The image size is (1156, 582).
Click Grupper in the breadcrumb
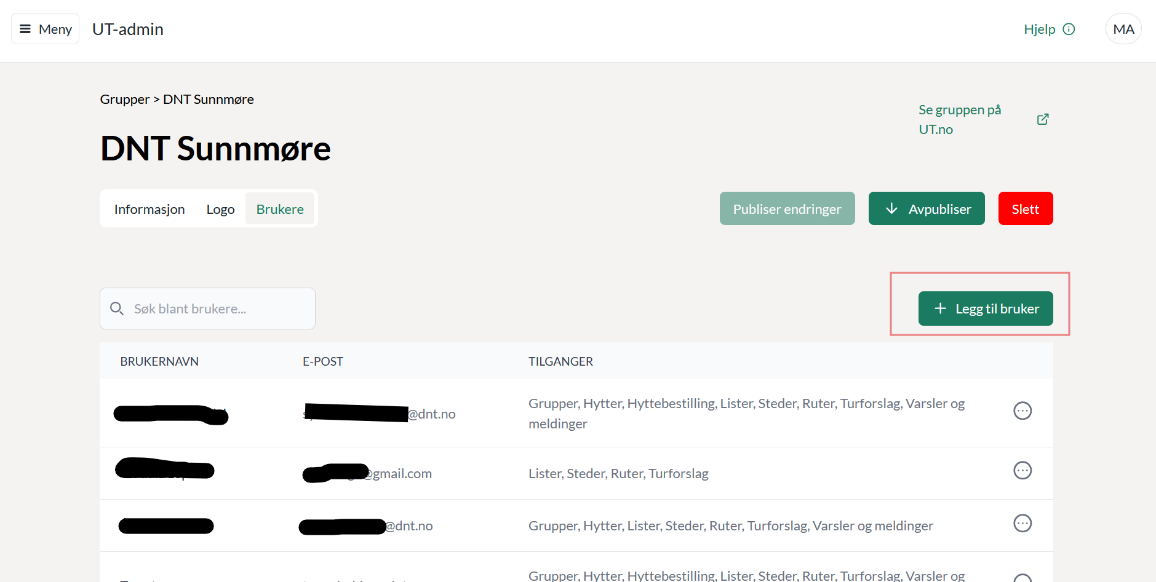125,100
